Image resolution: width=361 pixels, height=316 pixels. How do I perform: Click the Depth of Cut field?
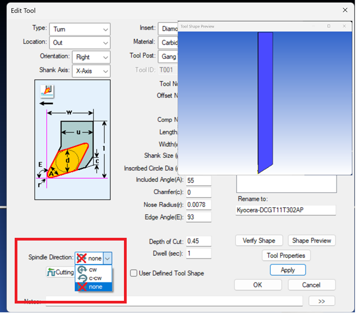pos(198,241)
